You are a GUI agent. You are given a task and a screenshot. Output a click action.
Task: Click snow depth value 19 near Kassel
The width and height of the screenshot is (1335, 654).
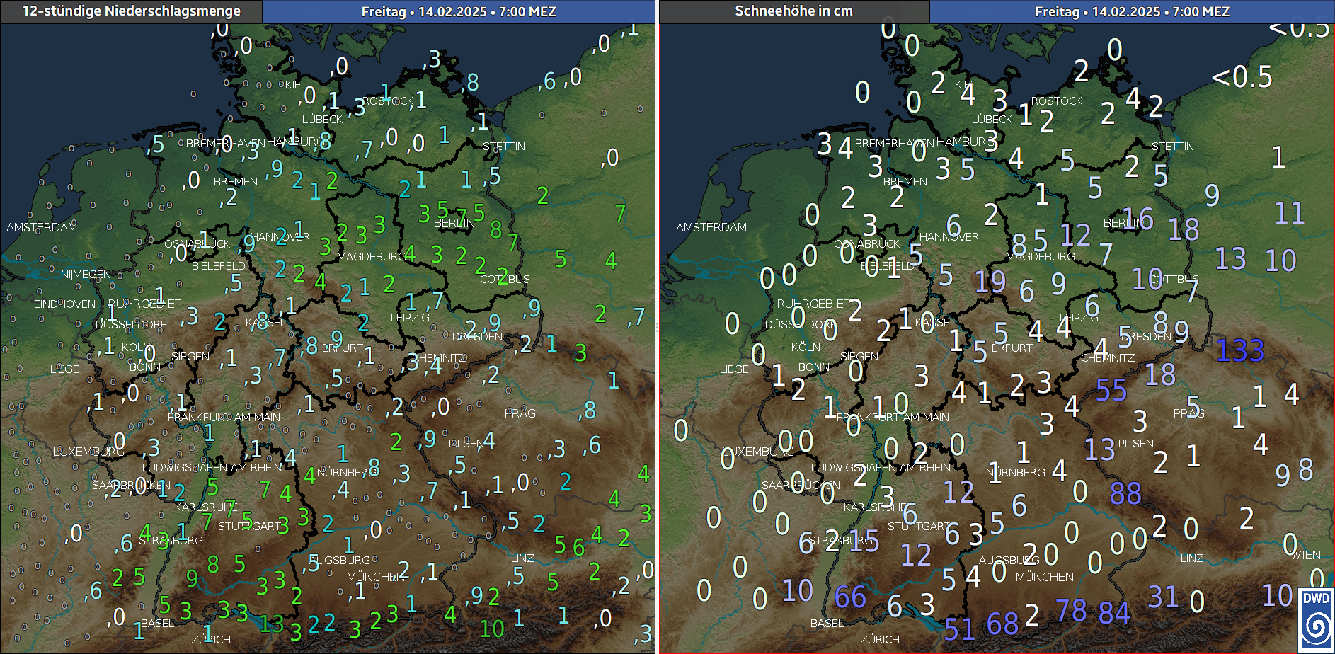990,282
